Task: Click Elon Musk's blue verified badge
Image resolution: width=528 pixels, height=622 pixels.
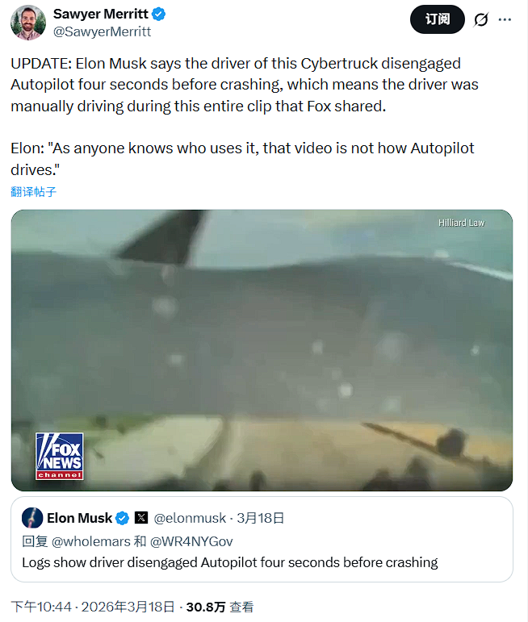Action: click(x=123, y=518)
